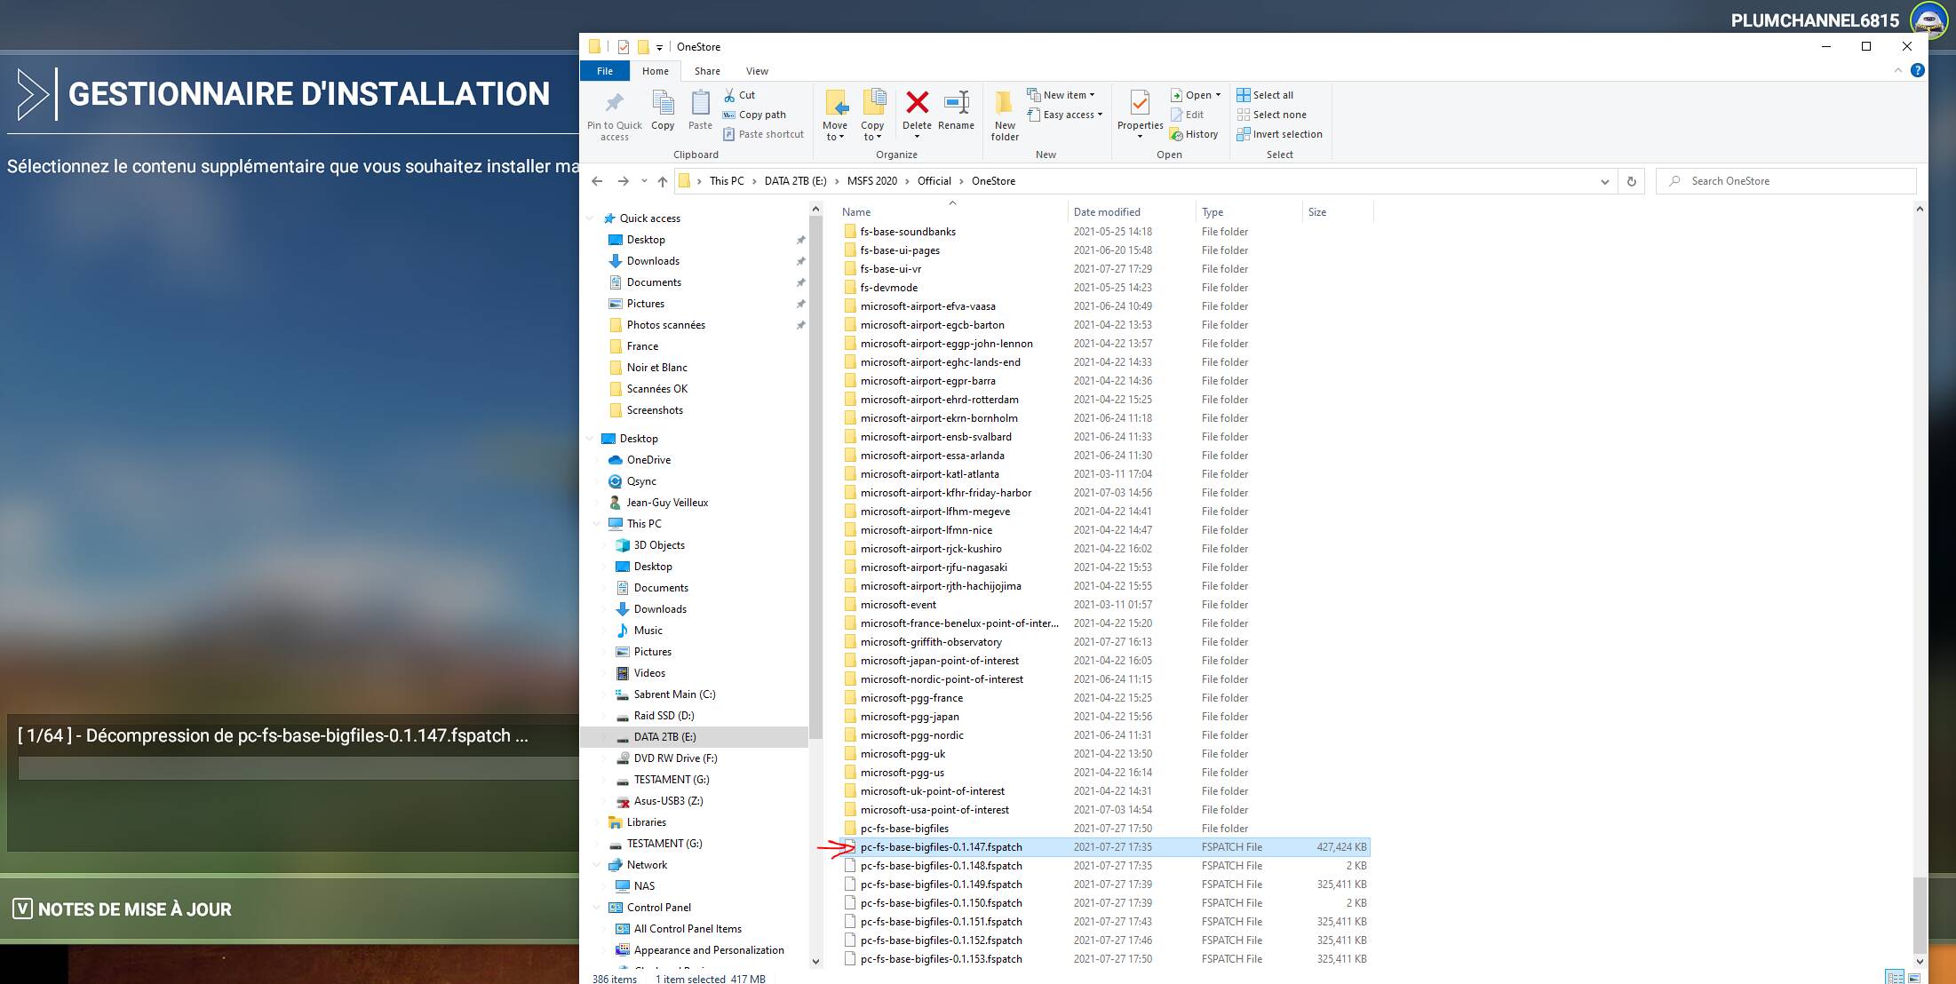1956x984 pixels.
Task: Click the Search OneStore input field
Action: (1794, 181)
